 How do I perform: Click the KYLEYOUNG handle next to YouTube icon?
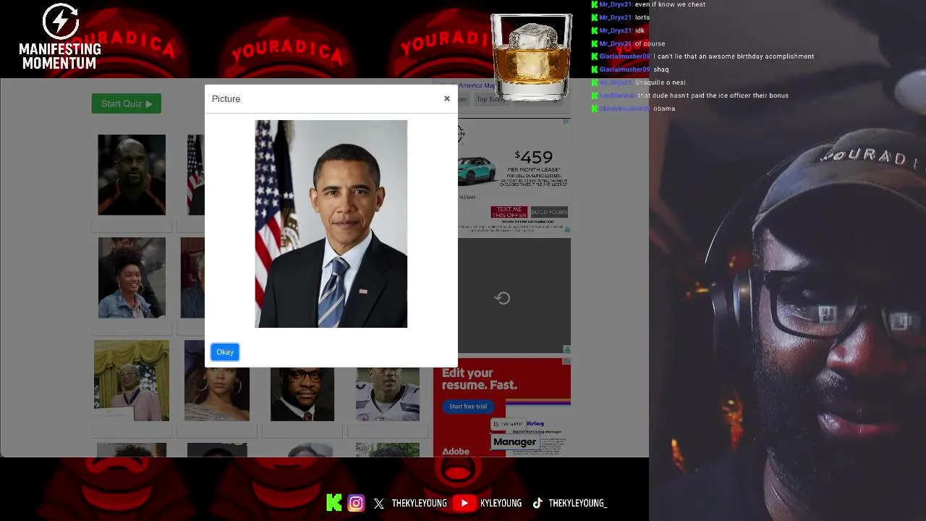coord(501,504)
